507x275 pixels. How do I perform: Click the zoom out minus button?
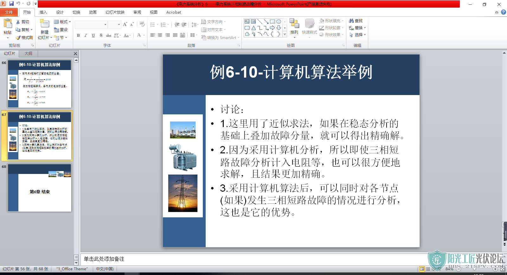pyautogui.click(x=458, y=269)
